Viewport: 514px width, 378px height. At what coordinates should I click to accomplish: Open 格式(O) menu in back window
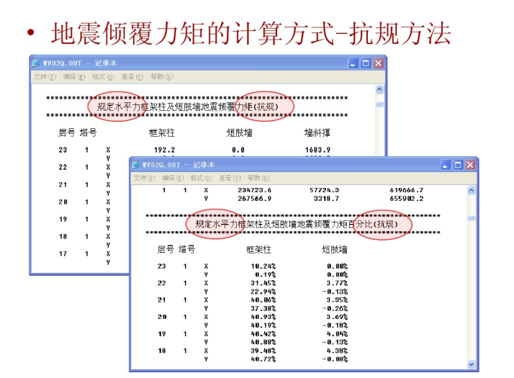pyautogui.click(x=103, y=77)
